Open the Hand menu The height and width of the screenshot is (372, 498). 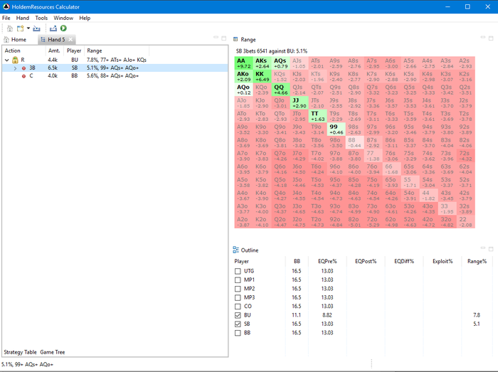[x=23, y=18]
